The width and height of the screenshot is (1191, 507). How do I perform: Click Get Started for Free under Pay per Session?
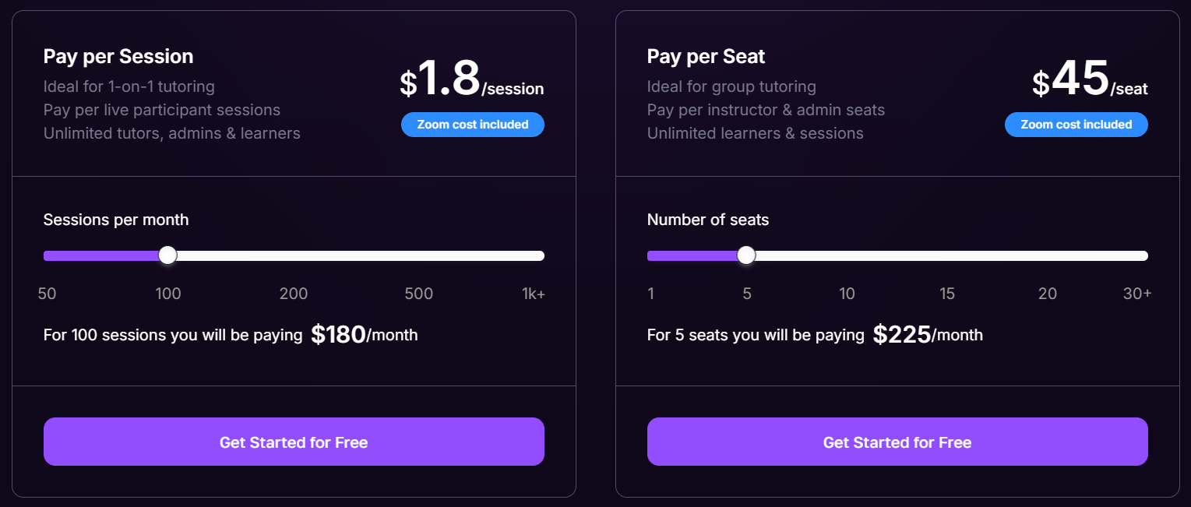[294, 442]
